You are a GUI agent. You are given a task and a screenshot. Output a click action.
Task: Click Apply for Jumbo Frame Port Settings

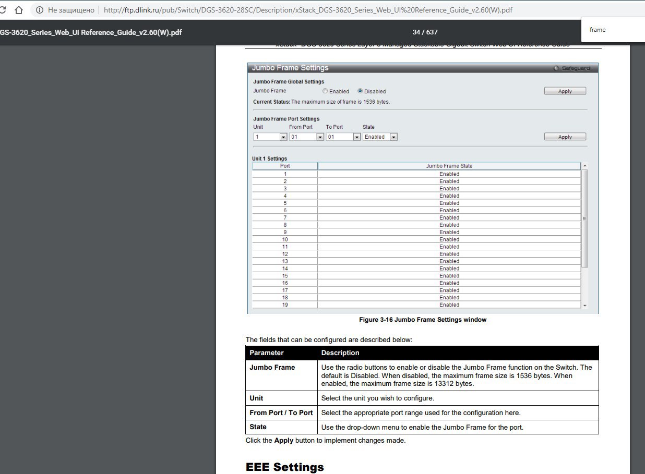coord(565,137)
